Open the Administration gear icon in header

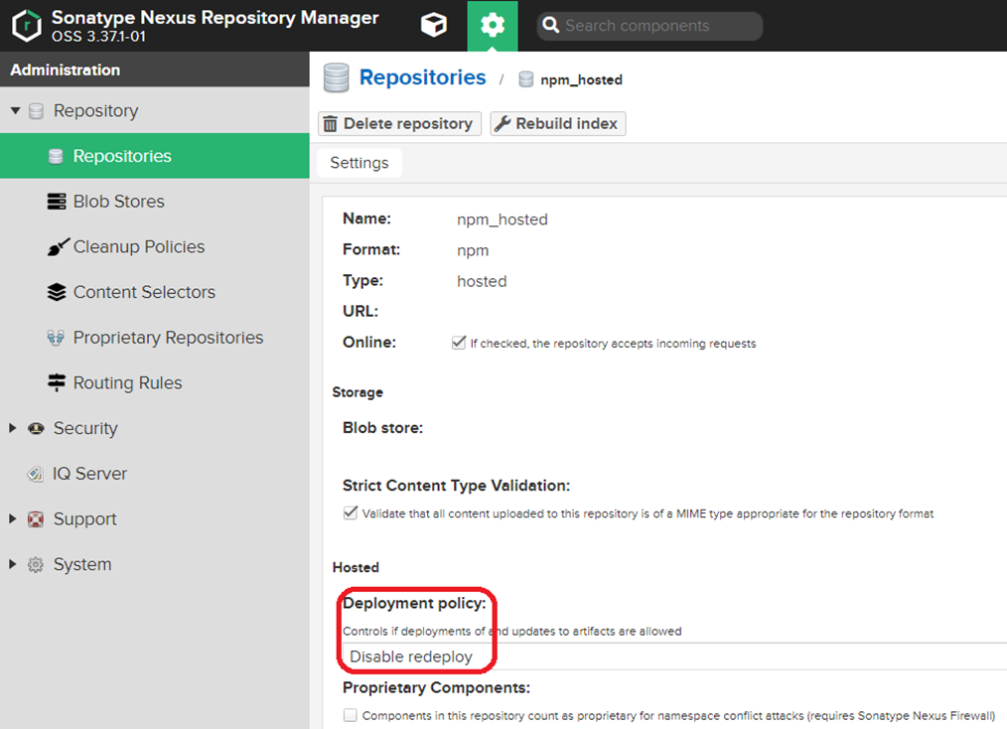(x=493, y=25)
